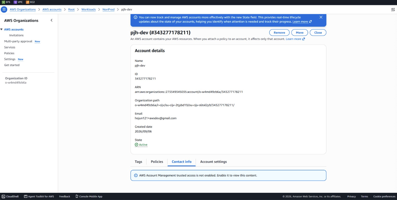Navigate to Workloads breadcrumb
This screenshot has height=200, width=397.
(x=89, y=10)
